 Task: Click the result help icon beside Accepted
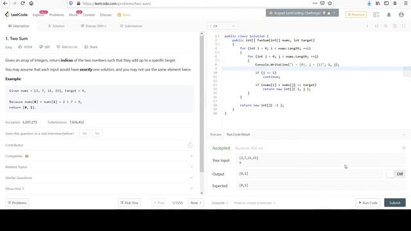[x=404, y=148]
